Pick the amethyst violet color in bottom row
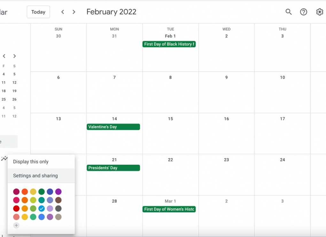326x237 pixels. point(50,217)
